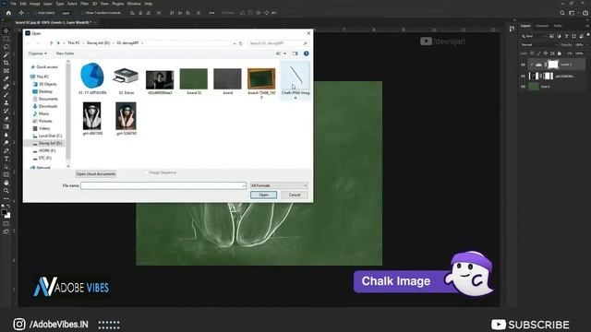Toggle the layer filter on/off switch

pyautogui.click(x=588, y=35)
